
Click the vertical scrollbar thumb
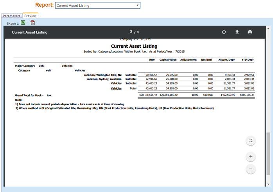[268, 154]
